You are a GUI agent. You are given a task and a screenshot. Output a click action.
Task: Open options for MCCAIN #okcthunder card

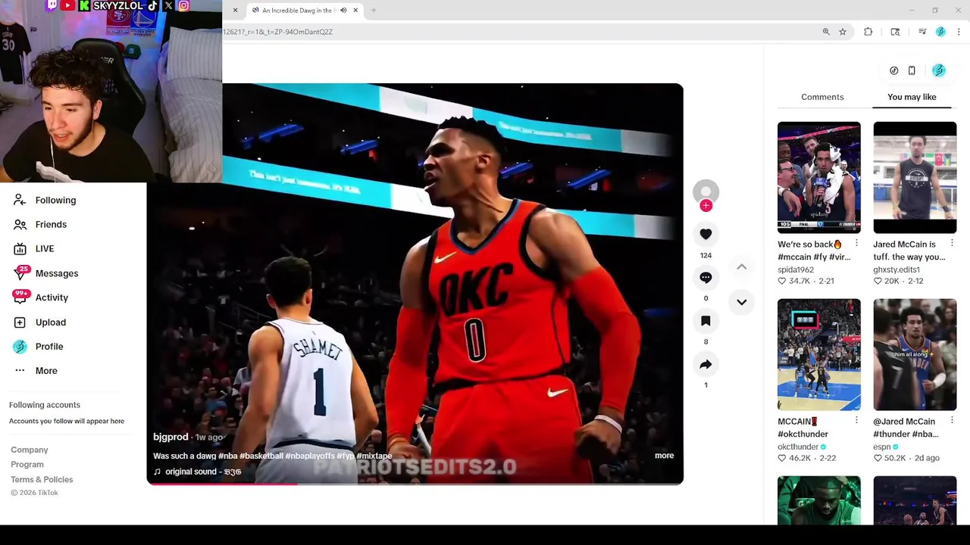pyautogui.click(x=856, y=420)
